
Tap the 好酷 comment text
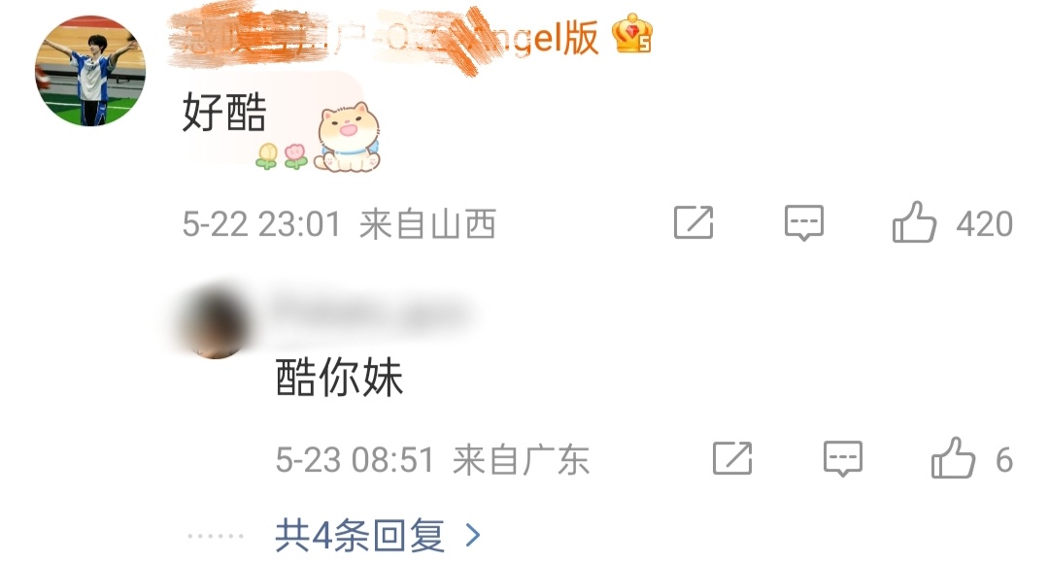tap(224, 113)
